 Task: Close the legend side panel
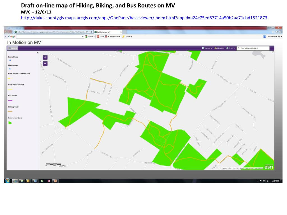tap(38, 53)
